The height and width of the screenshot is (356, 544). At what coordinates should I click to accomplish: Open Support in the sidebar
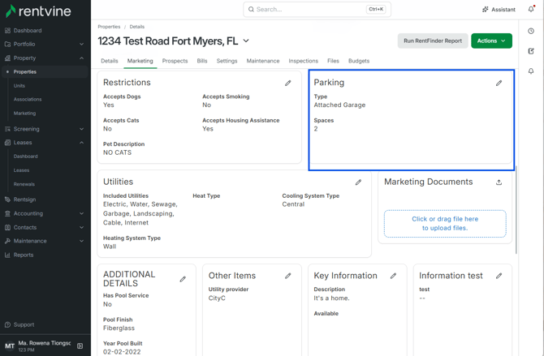pos(24,325)
